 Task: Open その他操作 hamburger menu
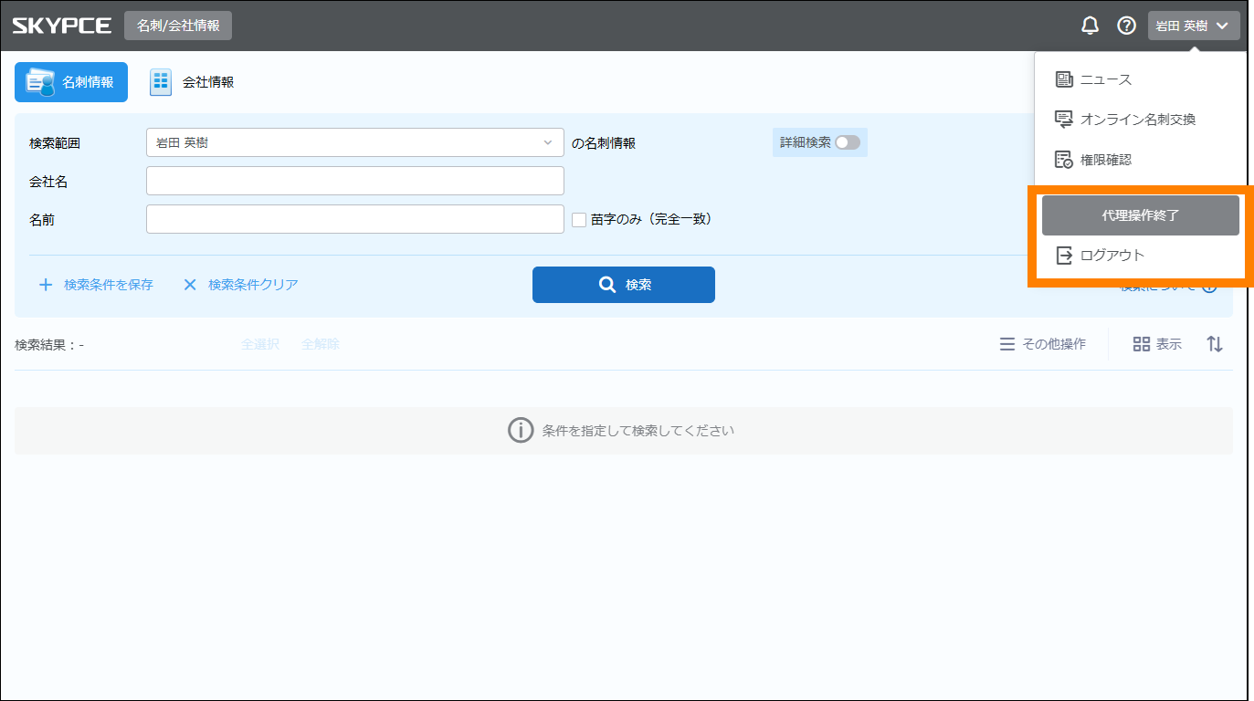(x=1006, y=344)
